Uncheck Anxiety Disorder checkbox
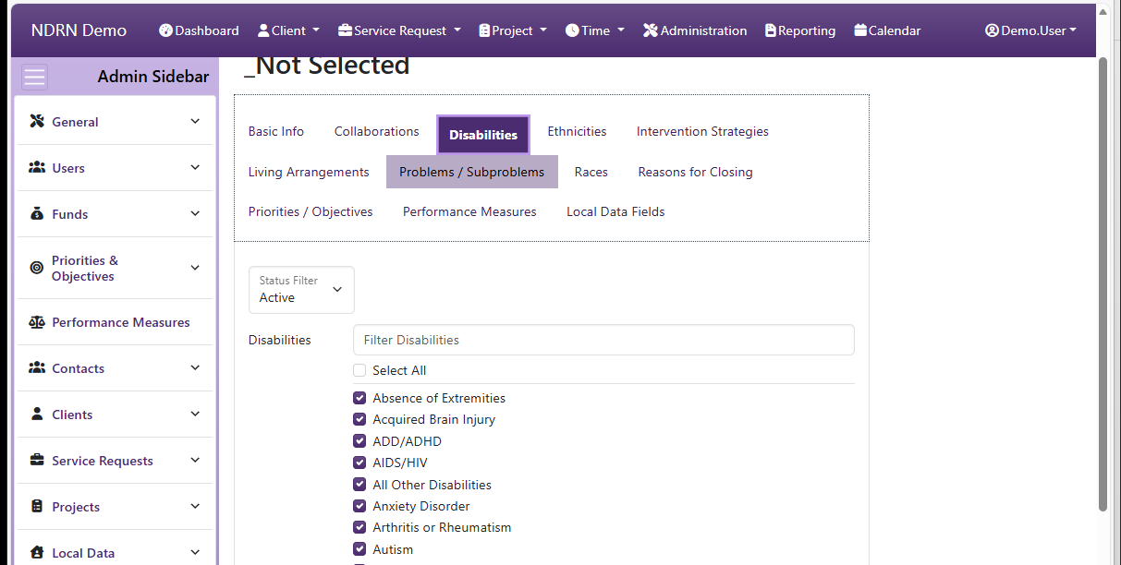This screenshot has width=1121, height=565. (x=359, y=506)
